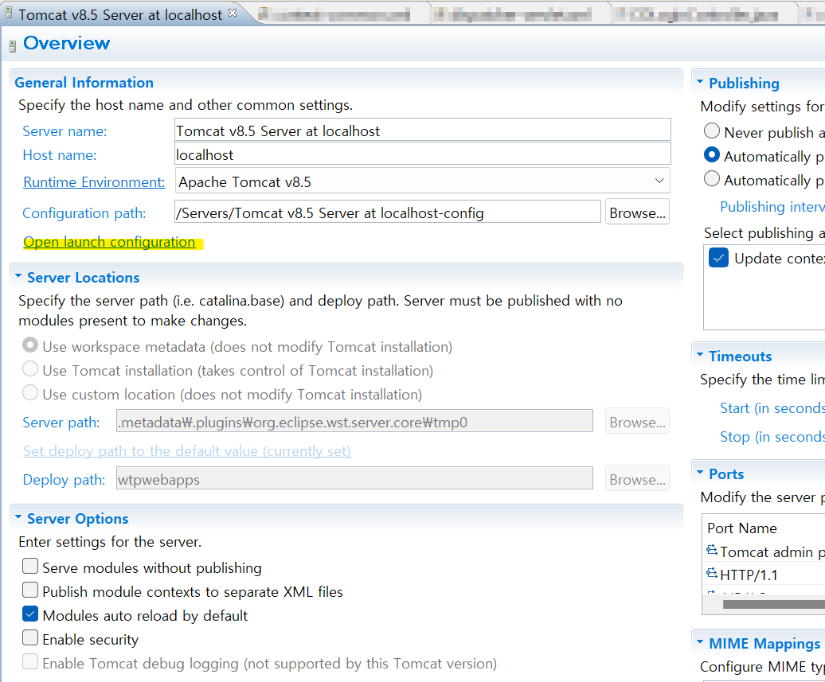Image resolution: width=825 pixels, height=682 pixels.
Task: Select the HTTP/1.1 port row
Action: [x=764, y=575]
